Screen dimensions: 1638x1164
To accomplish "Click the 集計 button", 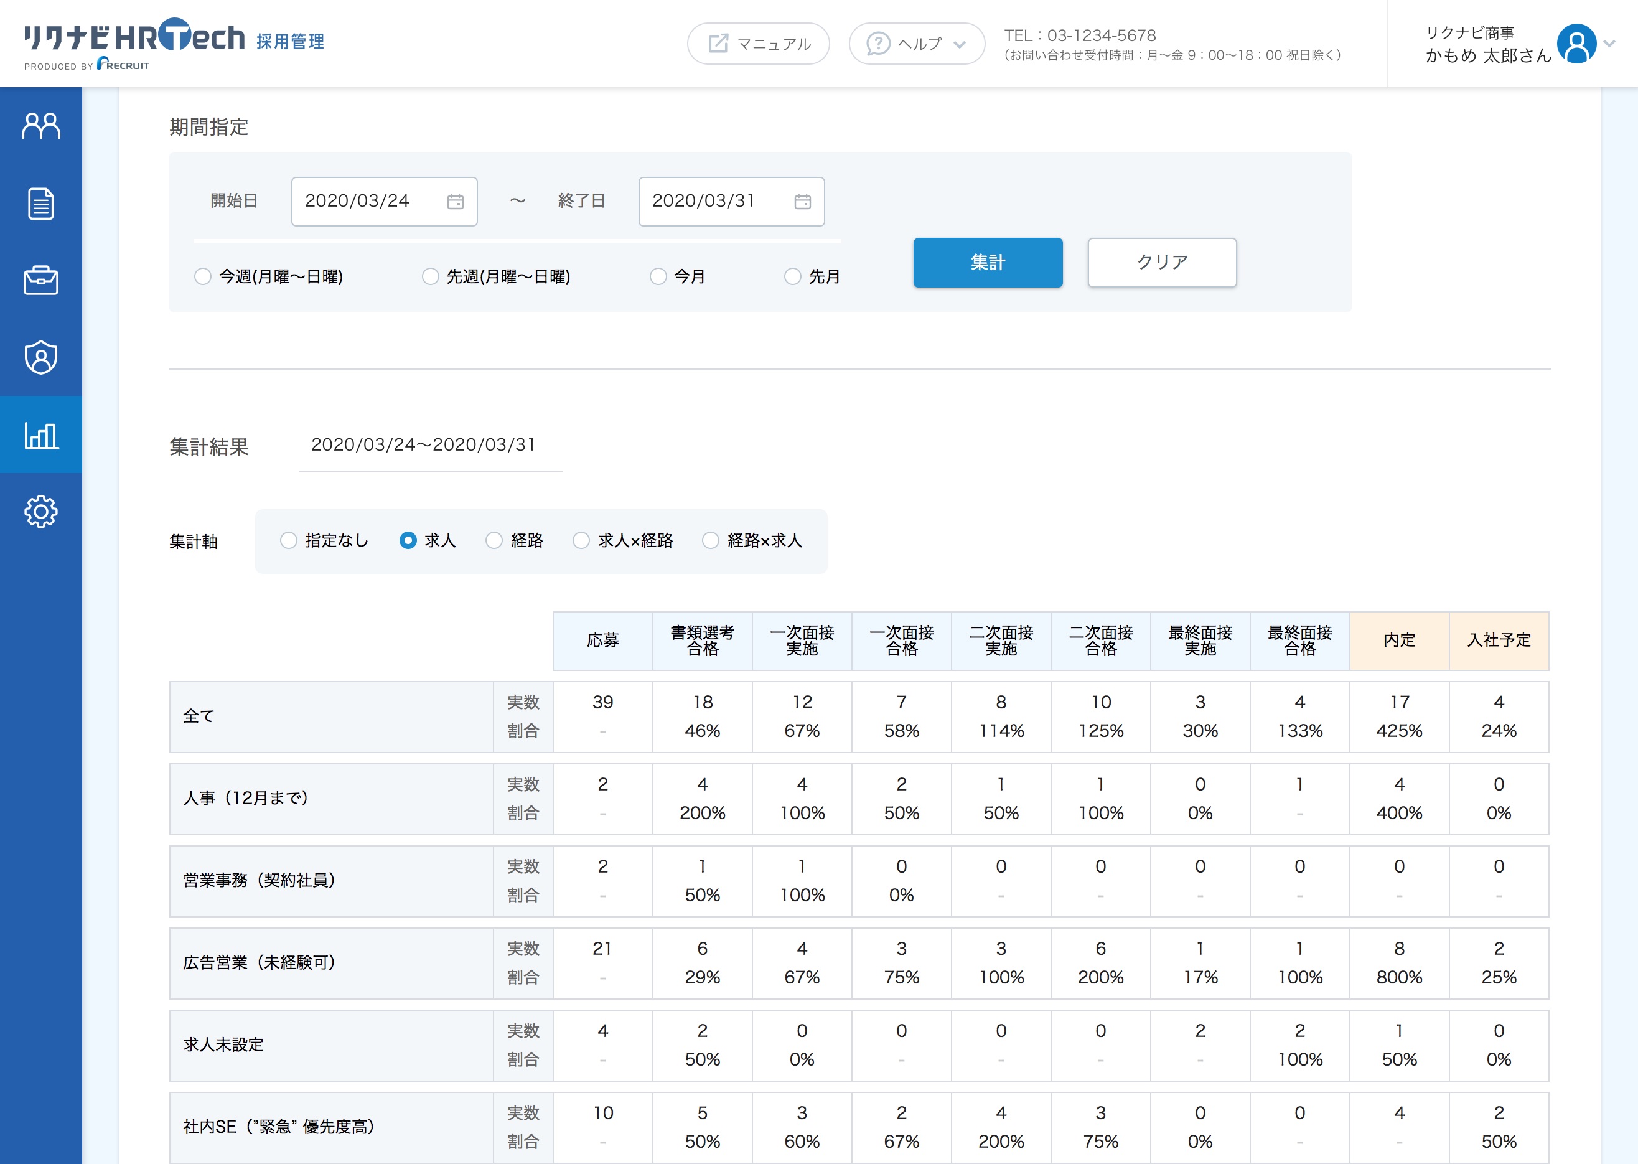I will click(988, 262).
